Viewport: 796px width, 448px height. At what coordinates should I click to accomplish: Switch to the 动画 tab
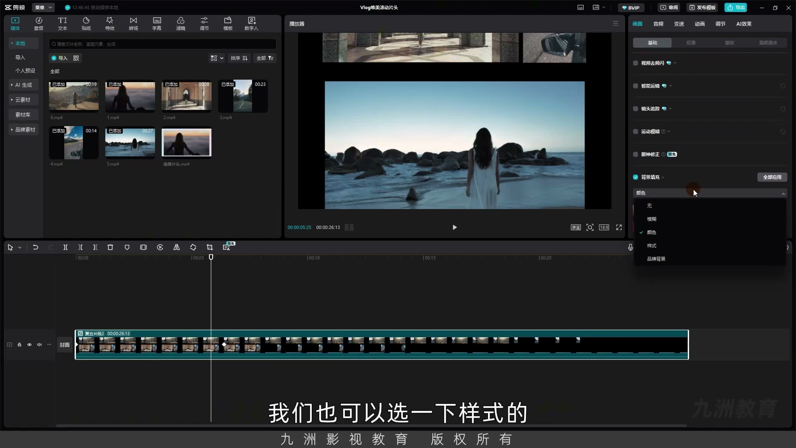[x=699, y=24]
